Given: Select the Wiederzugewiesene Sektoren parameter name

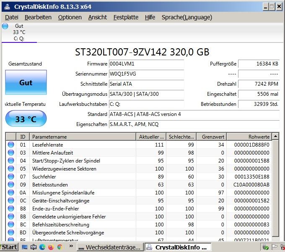Looking at the screenshot, I should pyautogui.click(x=64, y=168).
